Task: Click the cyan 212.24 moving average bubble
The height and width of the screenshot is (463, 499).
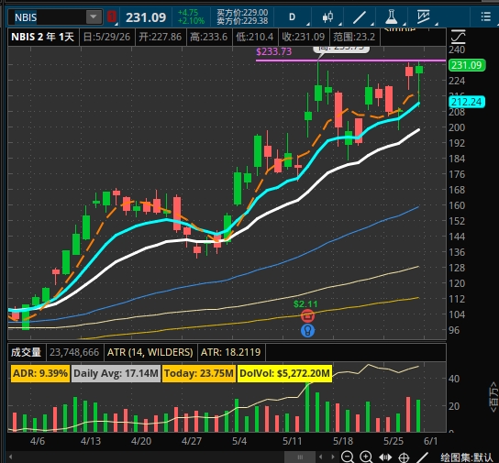Action: point(467,102)
